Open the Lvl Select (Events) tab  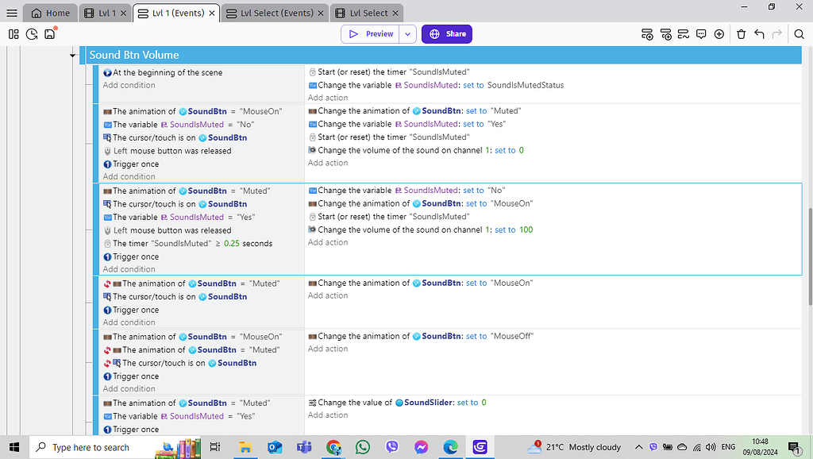275,13
